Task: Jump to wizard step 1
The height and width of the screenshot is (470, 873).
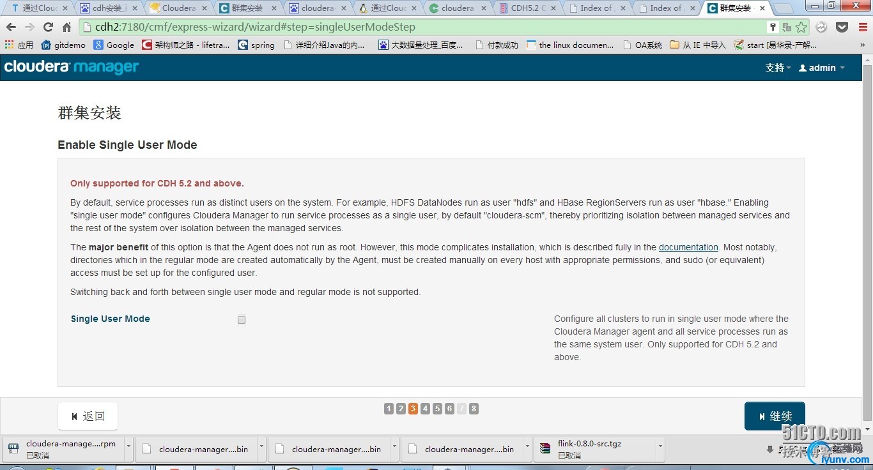Action: tap(389, 409)
